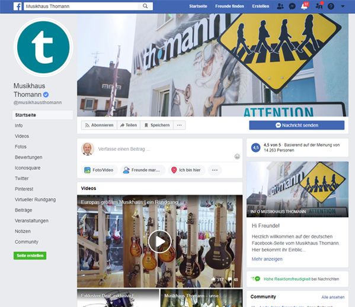
Task: Toggle Abonnieren to follow the page
Action: click(99, 125)
